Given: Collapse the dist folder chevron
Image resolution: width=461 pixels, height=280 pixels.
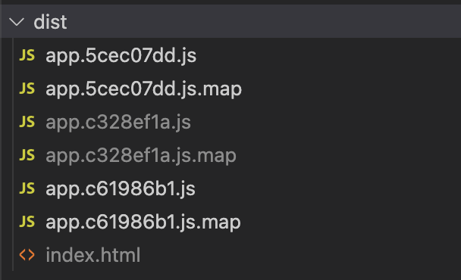Looking at the screenshot, I should click(x=17, y=22).
